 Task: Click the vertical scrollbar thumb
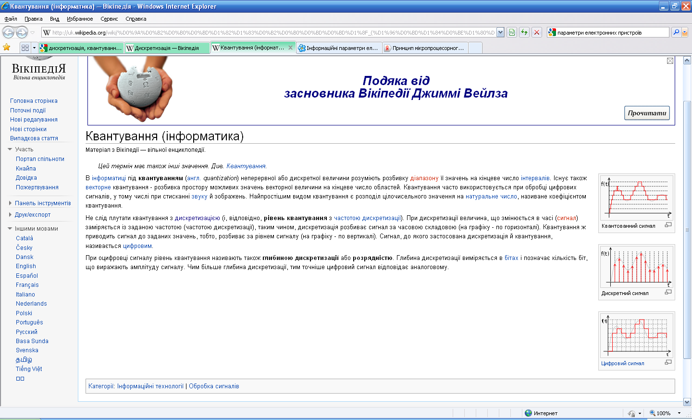(687, 231)
